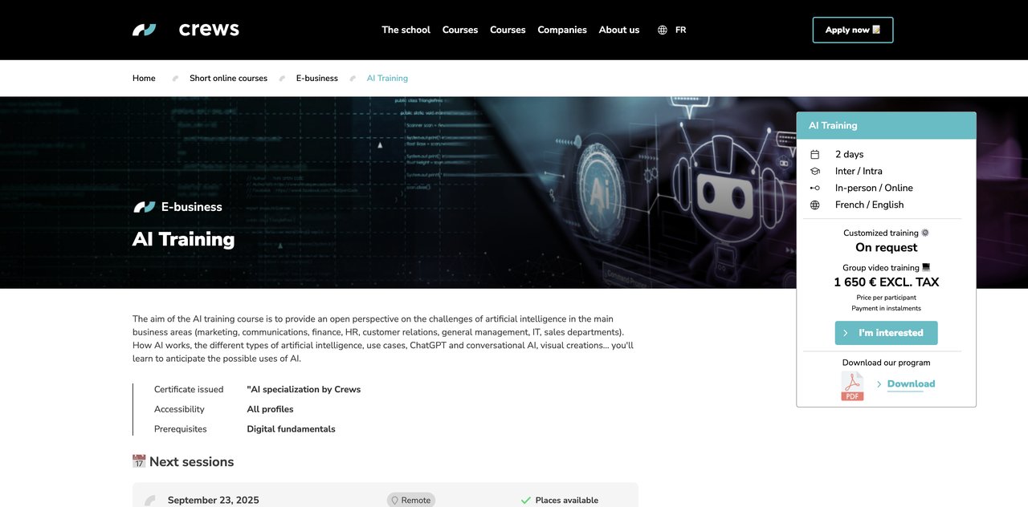Switch language to FR
1028x507 pixels.
point(680,30)
